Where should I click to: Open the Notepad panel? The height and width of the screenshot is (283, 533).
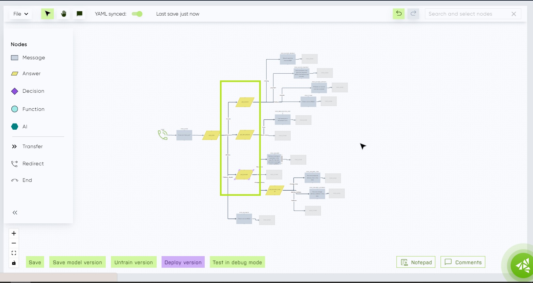click(416, 262)
